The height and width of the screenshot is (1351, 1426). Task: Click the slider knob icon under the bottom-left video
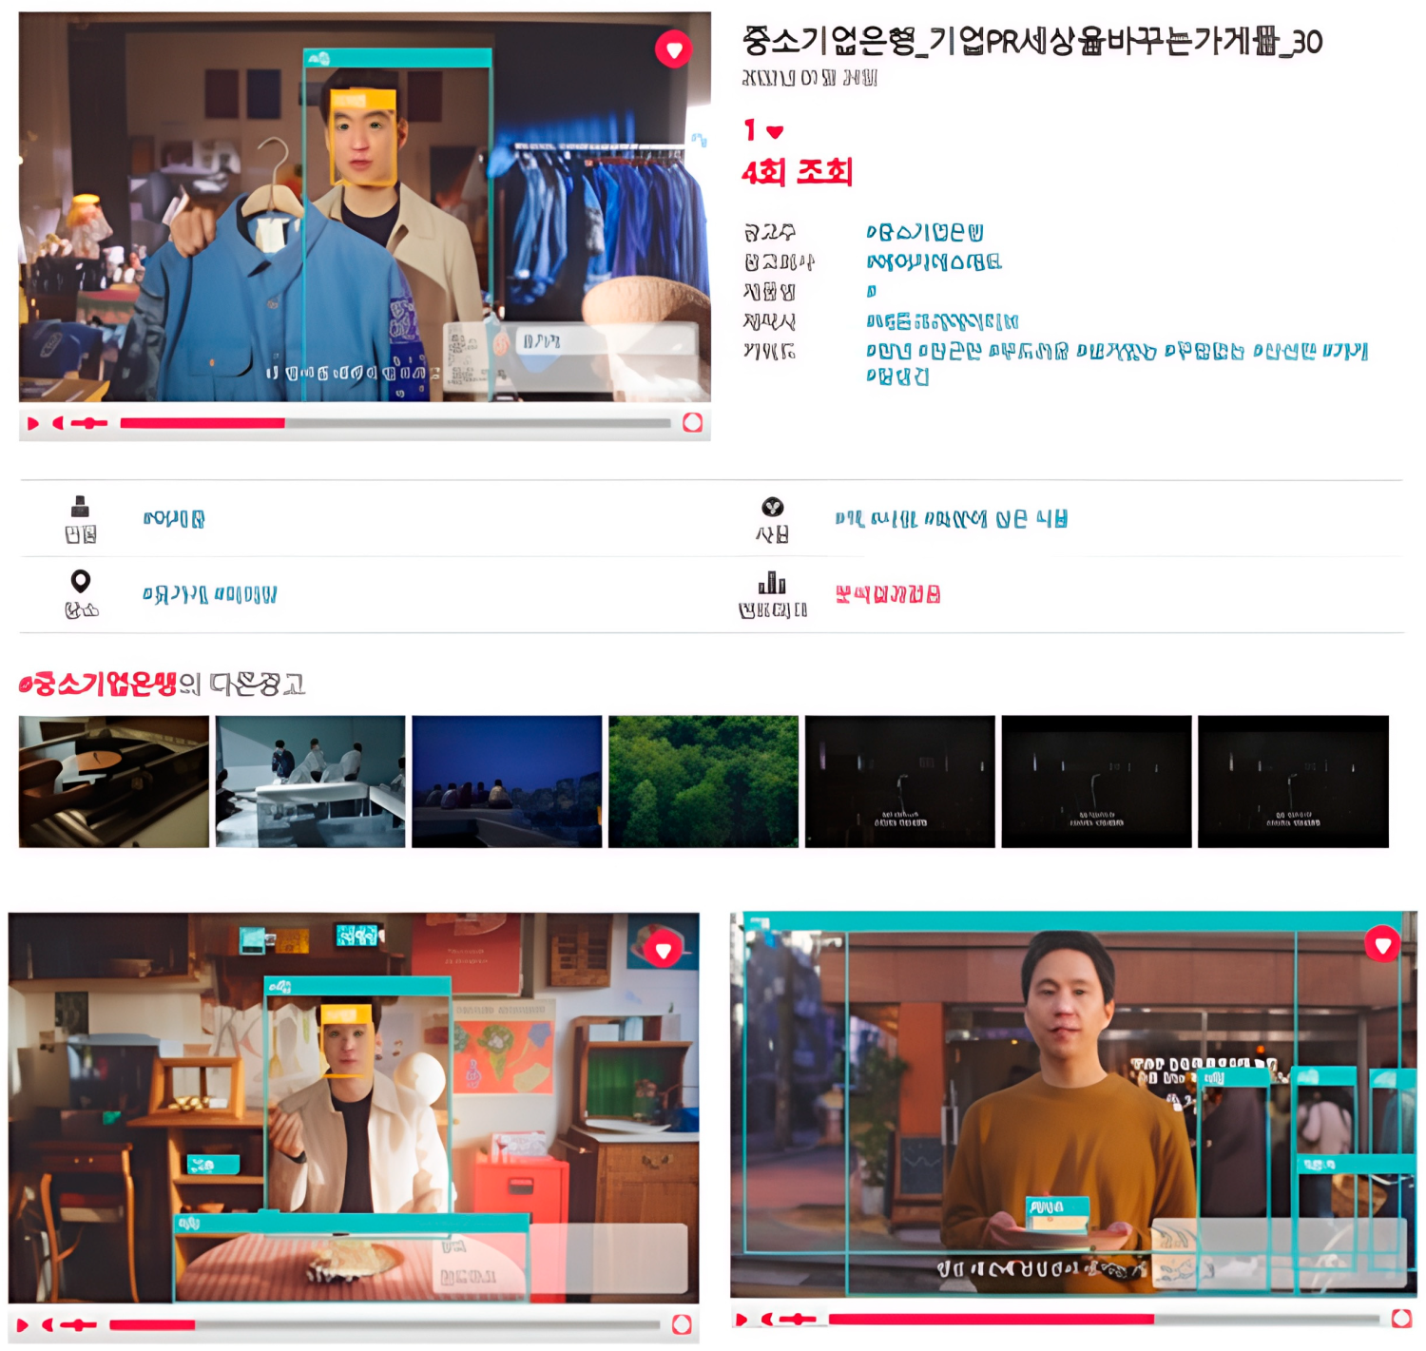(78, 1324)
